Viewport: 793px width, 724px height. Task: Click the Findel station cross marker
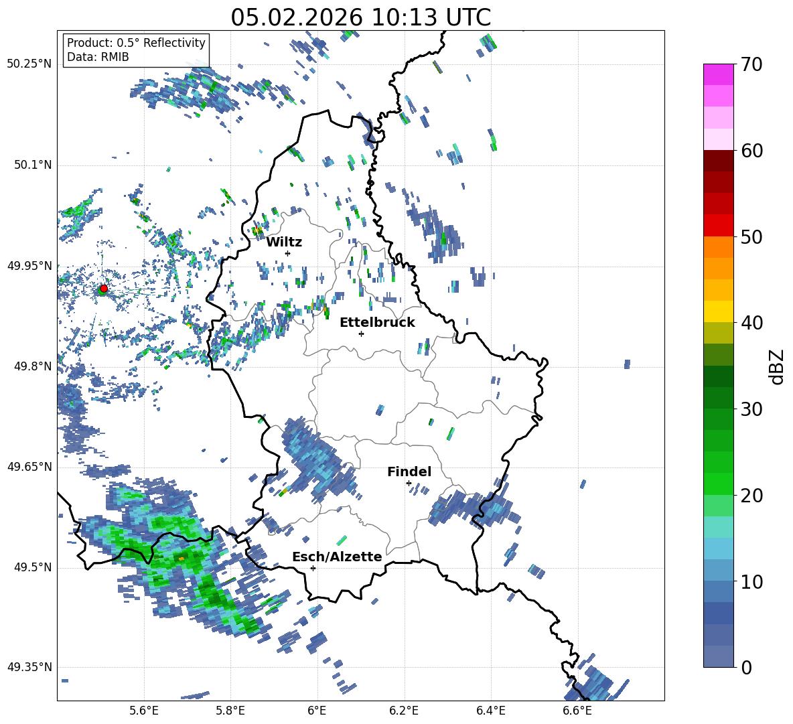[409, 484]
